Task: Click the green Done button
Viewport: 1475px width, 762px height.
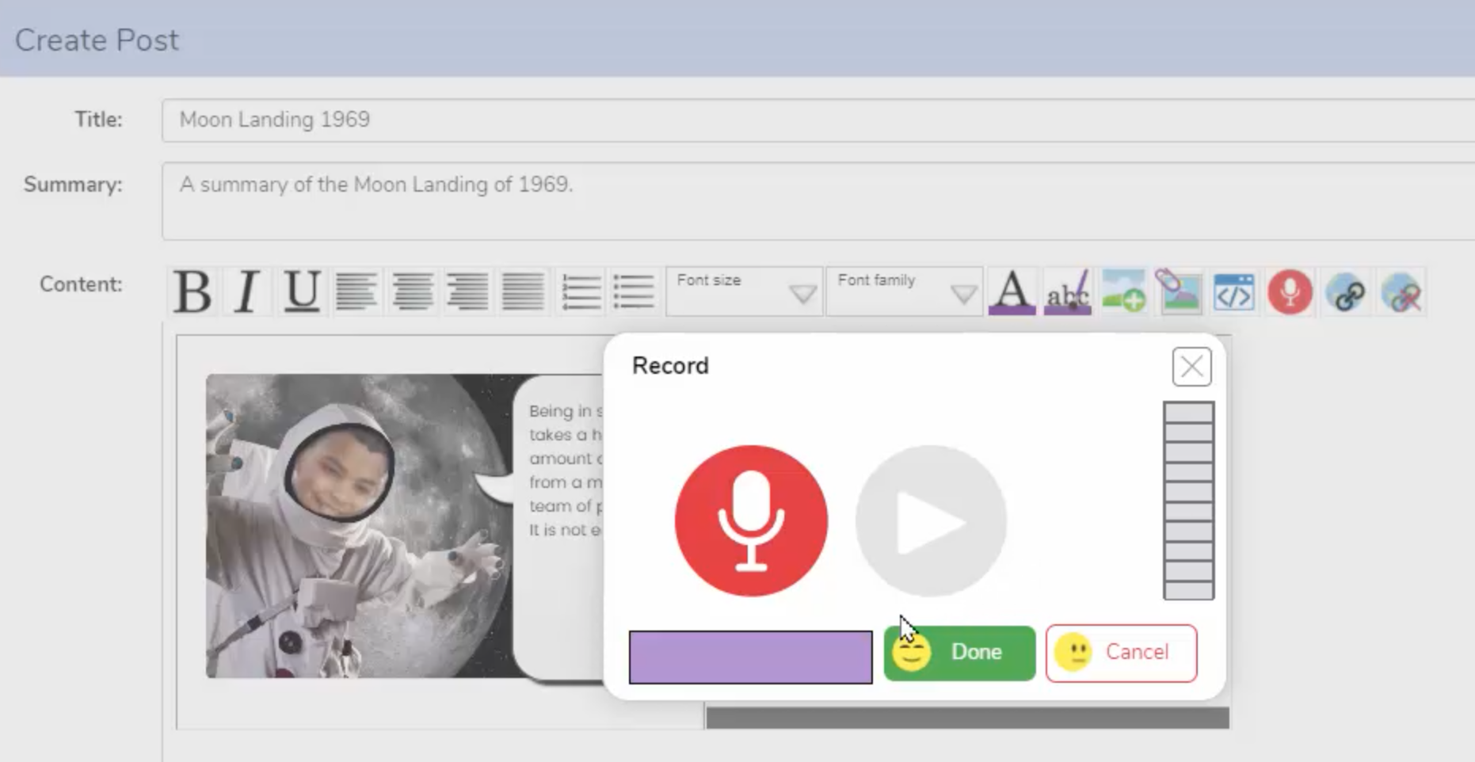Action: point(959,653)
